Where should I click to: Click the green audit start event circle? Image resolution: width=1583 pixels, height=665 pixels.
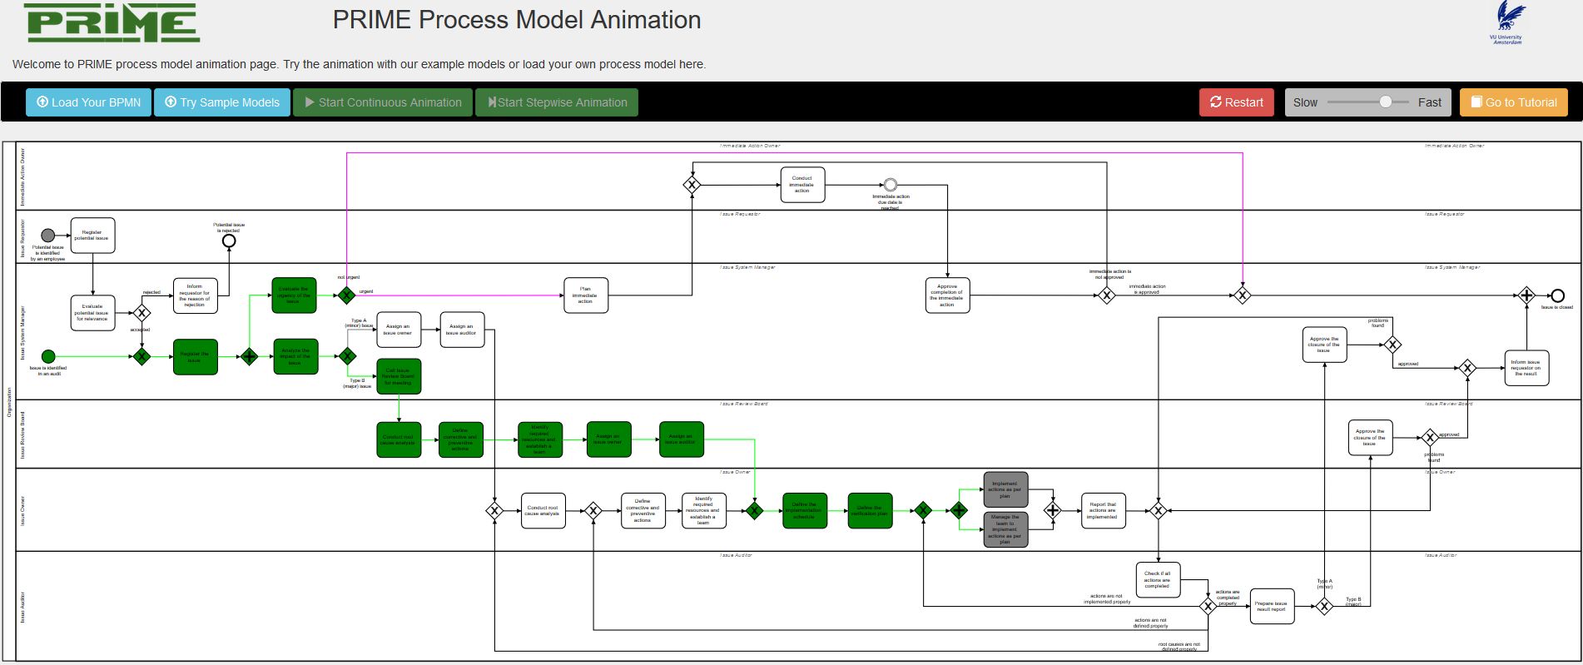pyautogui.click(x=48, y=357)
